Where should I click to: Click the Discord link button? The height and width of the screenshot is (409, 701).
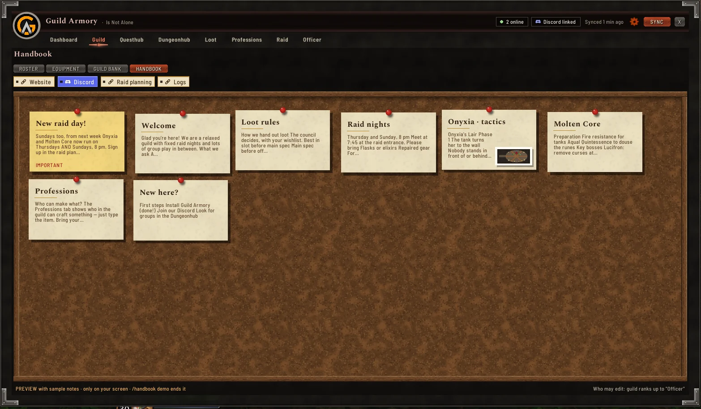click(x=77, y=82)
